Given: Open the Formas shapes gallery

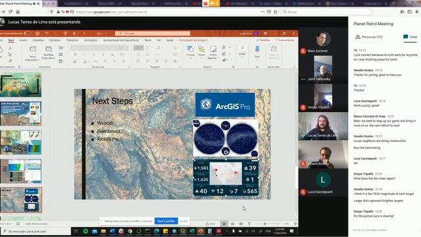Looking at the screenshot, I should 191,49.
